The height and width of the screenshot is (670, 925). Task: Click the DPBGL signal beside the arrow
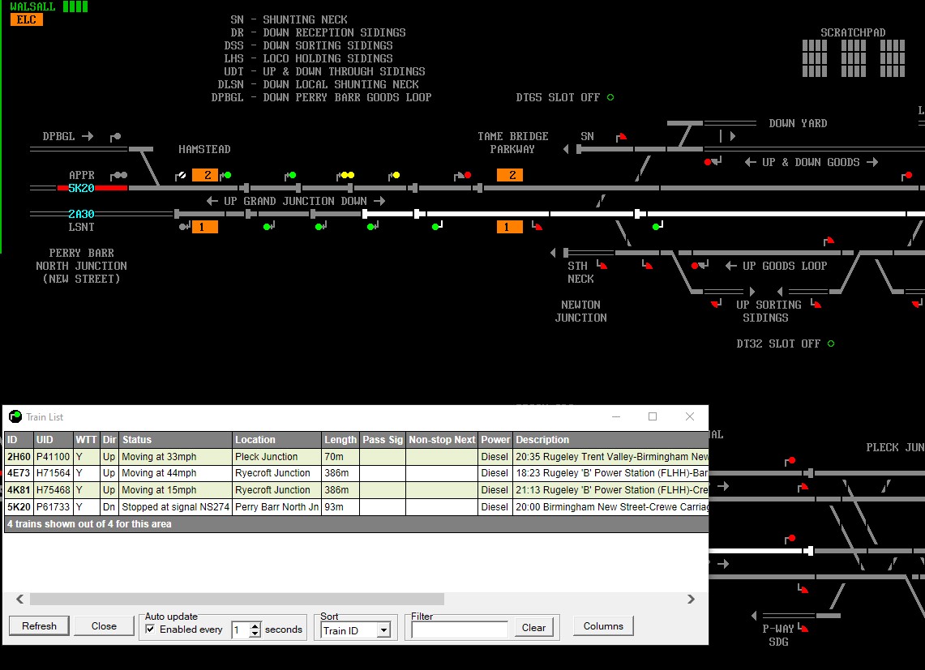click(x=116, y=137)
